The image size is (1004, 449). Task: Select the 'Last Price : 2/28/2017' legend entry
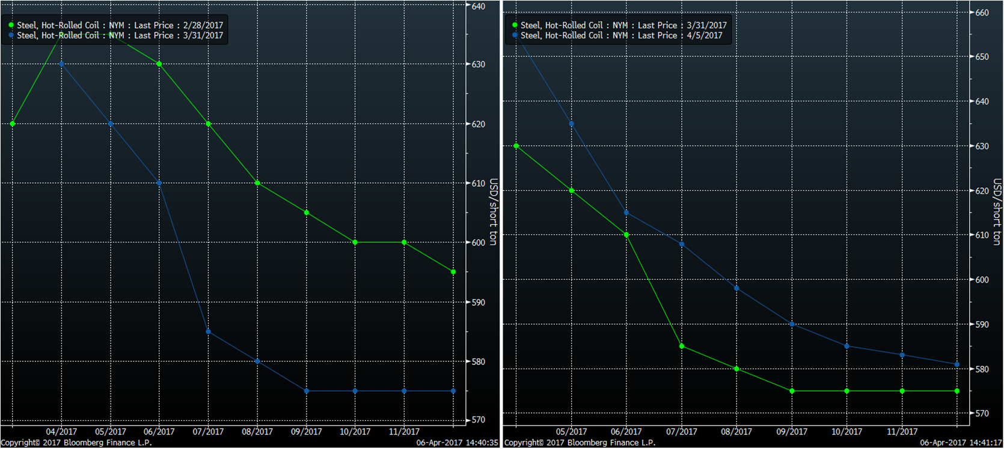point(120,25)
